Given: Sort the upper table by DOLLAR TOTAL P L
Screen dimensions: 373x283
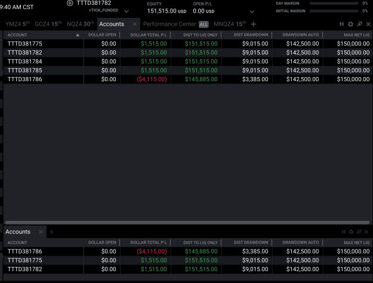Looking at the screenshot, I should (149, 35).
